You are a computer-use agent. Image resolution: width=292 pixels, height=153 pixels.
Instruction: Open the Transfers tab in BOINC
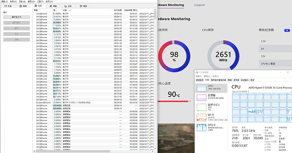point(53,6)
